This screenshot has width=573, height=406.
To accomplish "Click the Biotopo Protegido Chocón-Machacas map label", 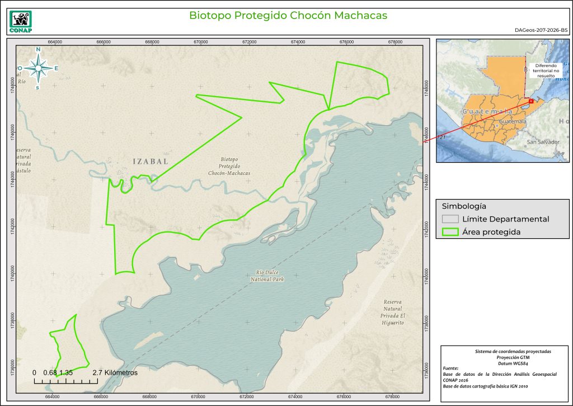I will click(x=229, y=166).
